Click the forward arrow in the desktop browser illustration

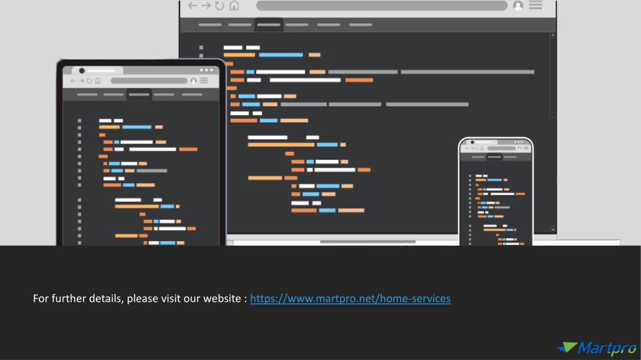(x=206, y=5)
